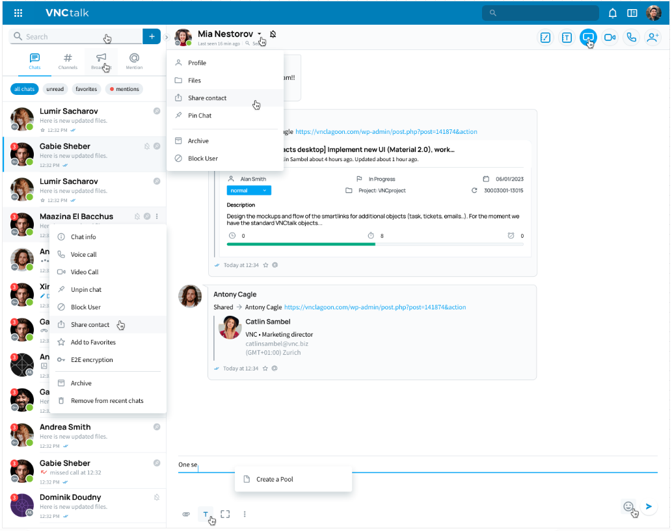This screenshot has width=672, height=531.
Task: Send the message with arrow button
Action: point(648,506)
